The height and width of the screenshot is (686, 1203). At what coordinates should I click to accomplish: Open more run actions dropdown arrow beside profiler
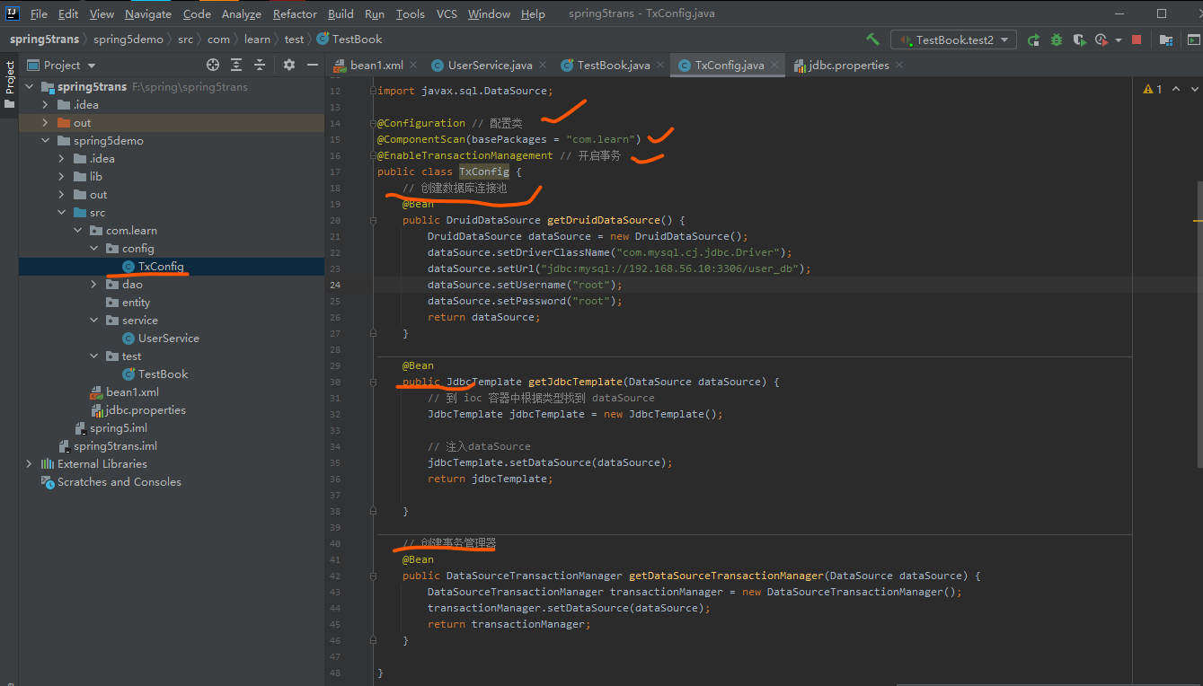pos(1119,40)
